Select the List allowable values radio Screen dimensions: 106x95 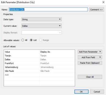pos(31,40)
